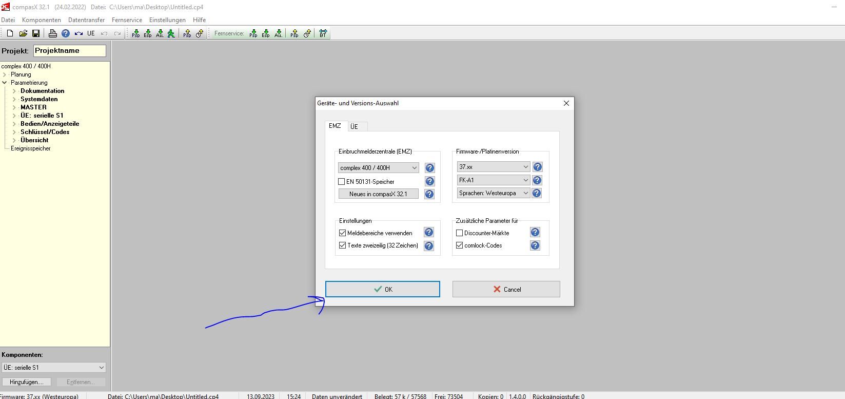Viewport: 845px width, 399px height.
Task: Enable Discounter-Märkte checkbox
Action: point(460,233)
